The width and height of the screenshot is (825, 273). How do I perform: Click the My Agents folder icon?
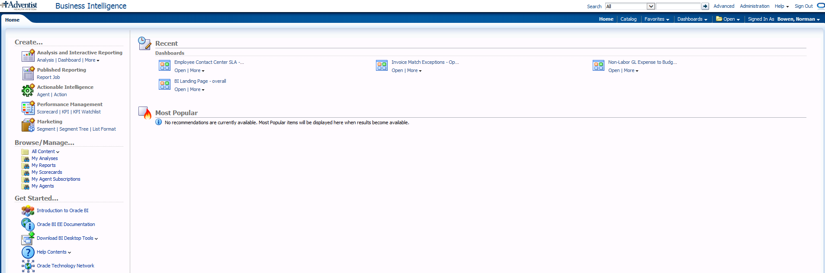pyautogui.click(x=25, y=186)
